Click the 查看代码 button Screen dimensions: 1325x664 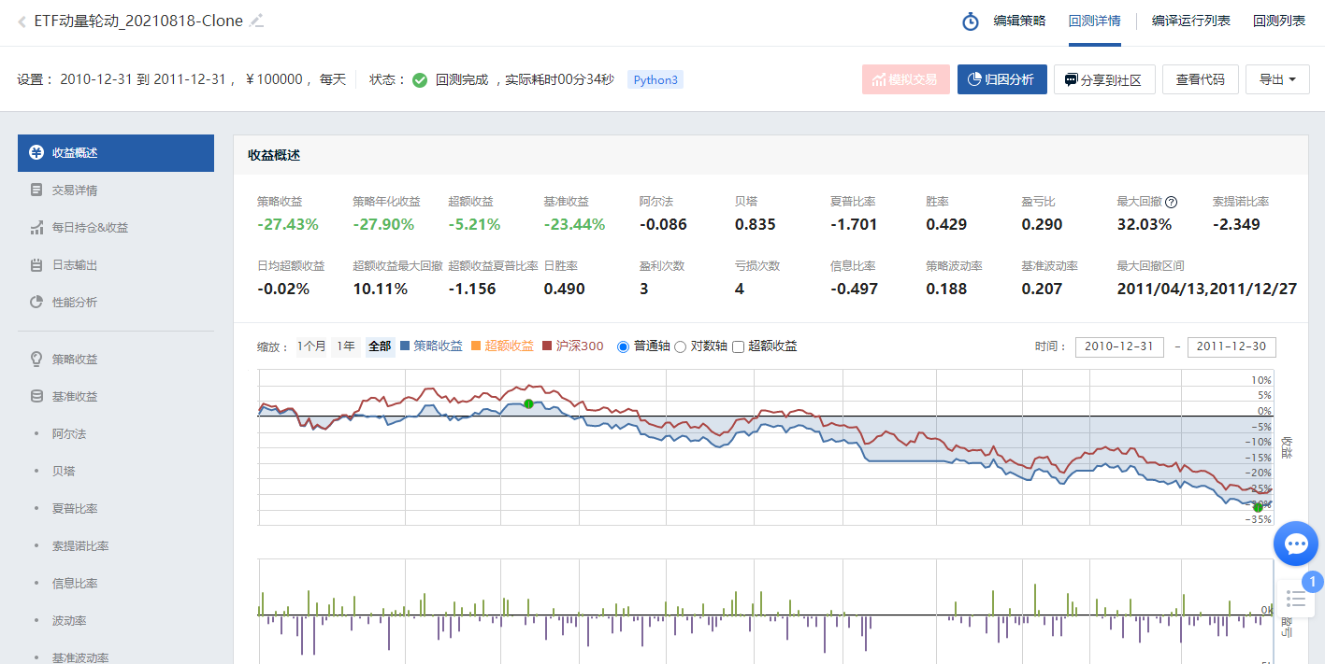coord(1201,79)
